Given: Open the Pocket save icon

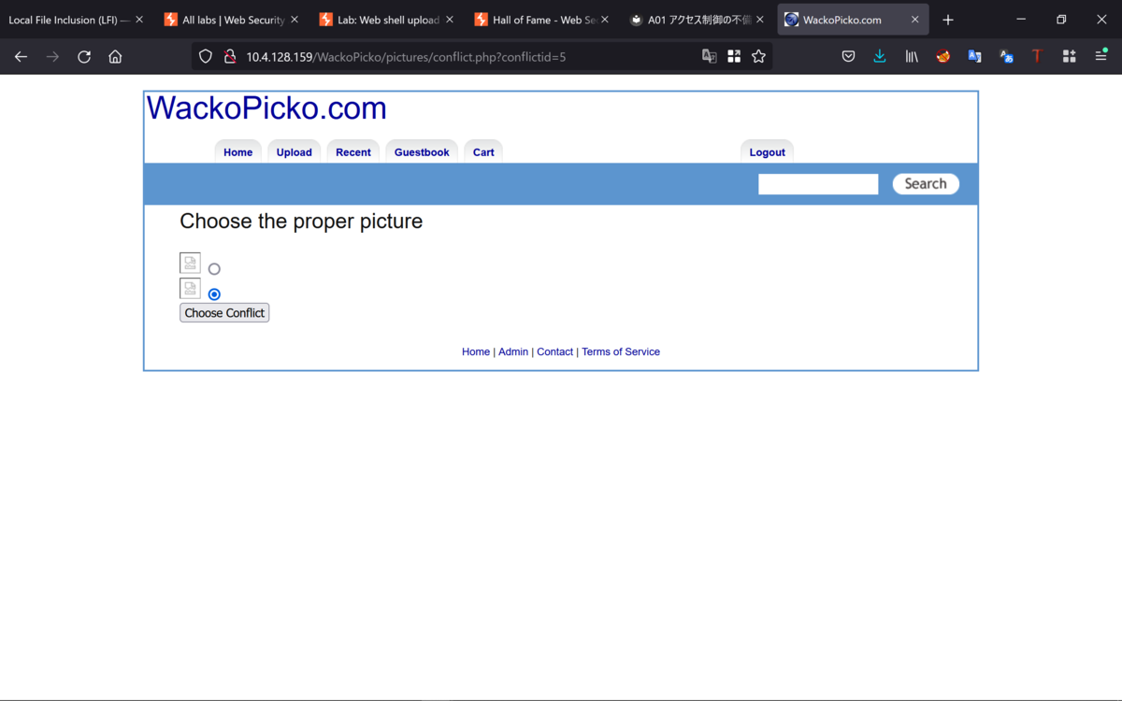Looking at the screenshot, I should pyautogui.click(x=848, y=57).
